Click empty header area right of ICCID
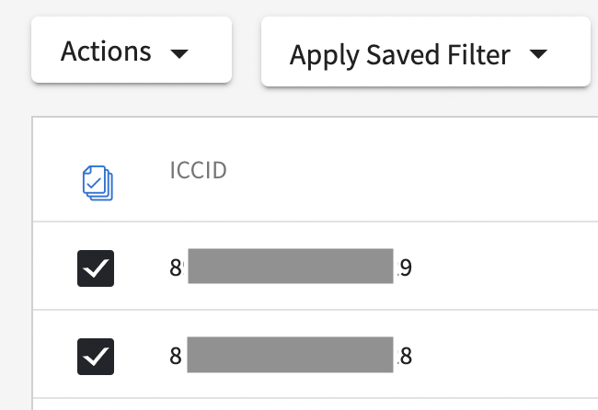The height and width of the screenshot is (410, 598). coord(412,170)
